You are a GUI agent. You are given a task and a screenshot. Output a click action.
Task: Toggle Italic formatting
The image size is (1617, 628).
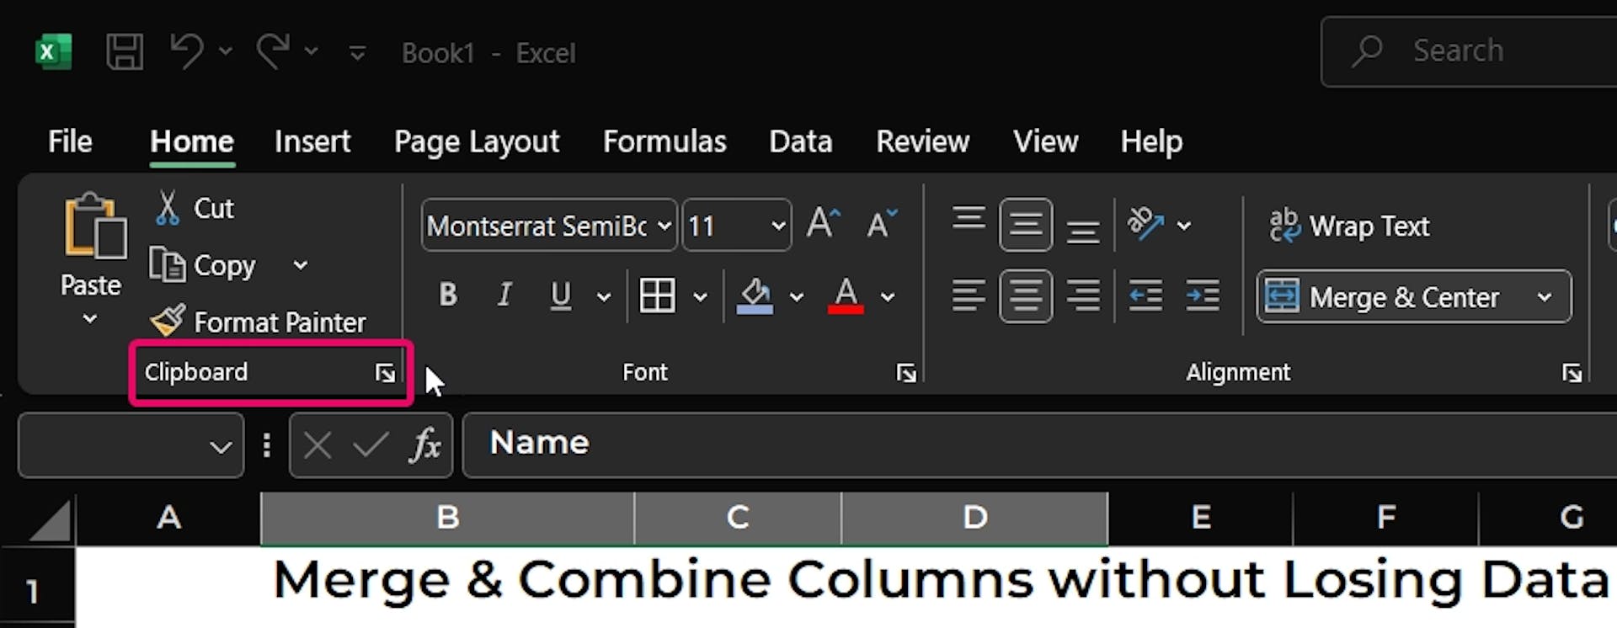[504, 295]
